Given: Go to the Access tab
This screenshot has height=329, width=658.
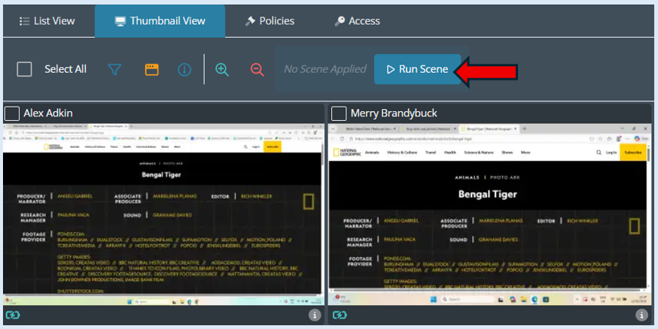Looking at the screenshot, I should [x=358, y=21].
